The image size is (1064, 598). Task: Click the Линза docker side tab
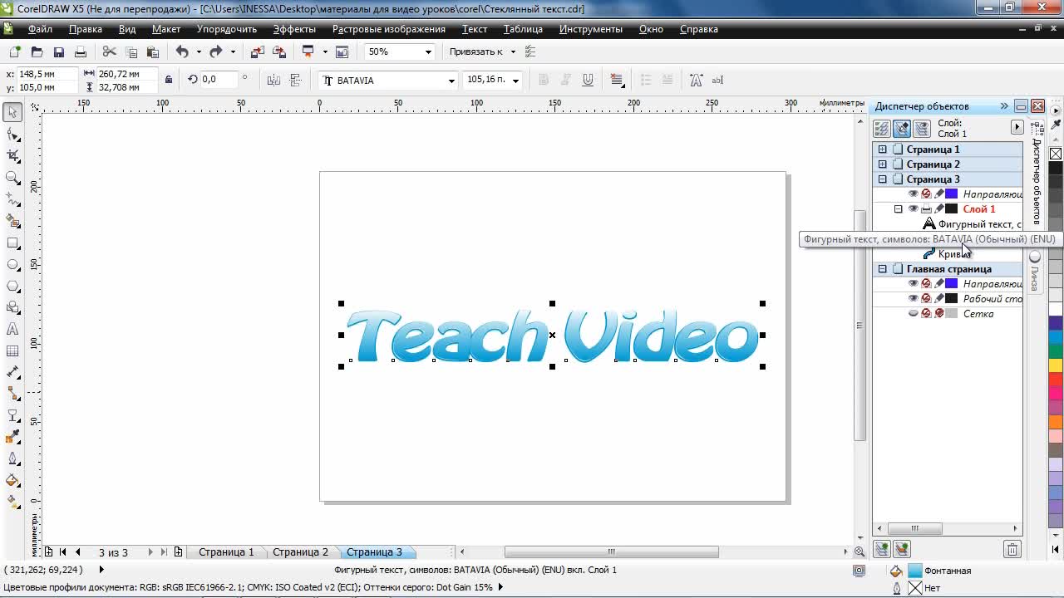pyautogui.click(x=1035, y=272)
